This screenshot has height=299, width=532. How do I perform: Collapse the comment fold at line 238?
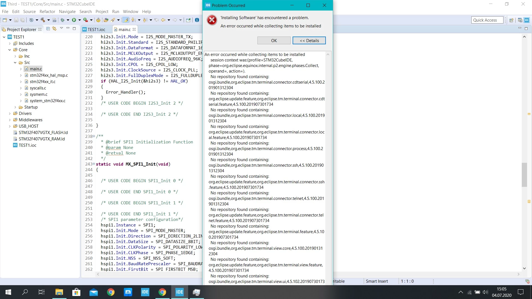(x=94, y=136)
